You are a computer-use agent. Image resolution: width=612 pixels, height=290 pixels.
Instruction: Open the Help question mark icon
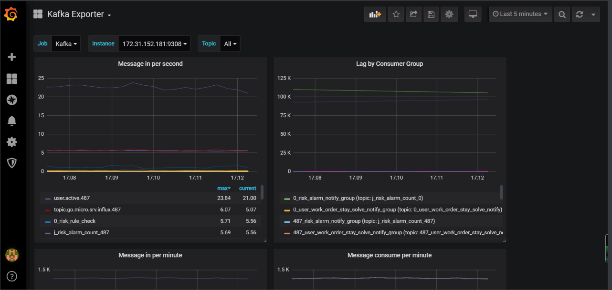point(12,276)
